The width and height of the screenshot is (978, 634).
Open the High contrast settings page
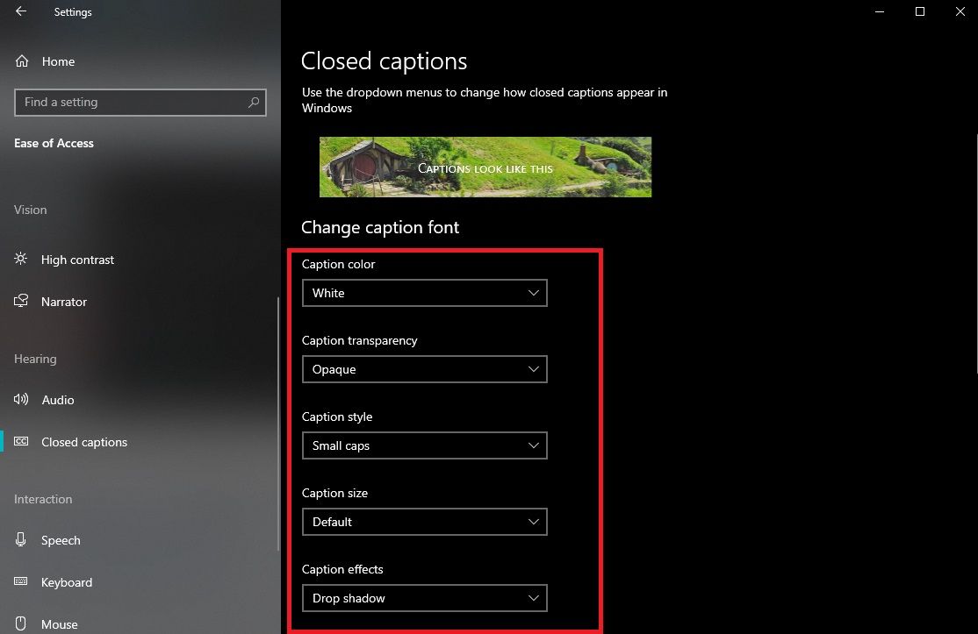click(77, 260)
